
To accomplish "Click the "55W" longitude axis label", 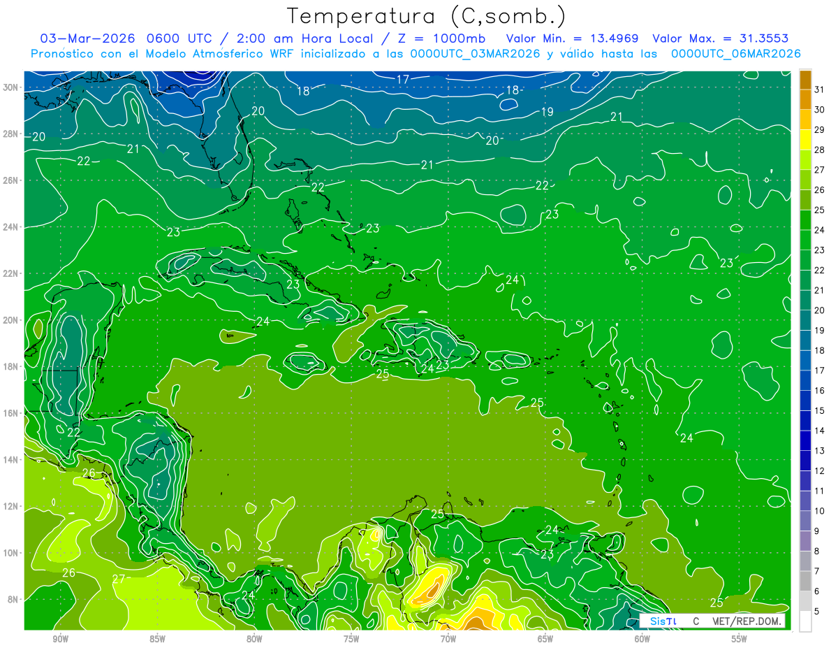I will pyautogui.click(x=740, y=639).
